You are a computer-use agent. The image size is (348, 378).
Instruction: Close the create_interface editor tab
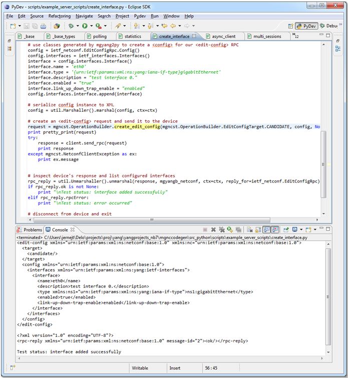194,36
